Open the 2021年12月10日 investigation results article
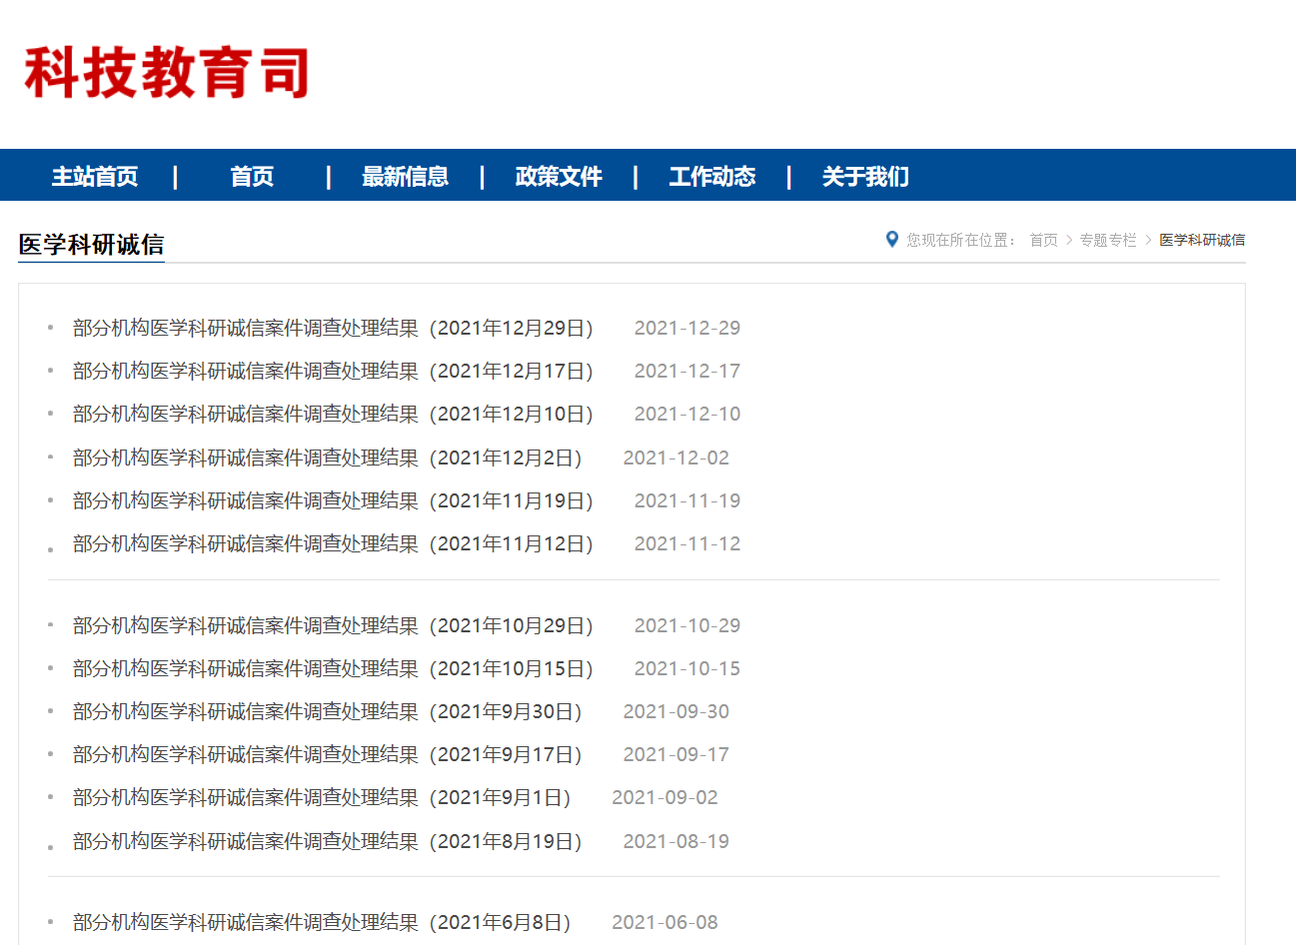The width and height of the screenshot is (1296, 945). [x=334, y=414]
